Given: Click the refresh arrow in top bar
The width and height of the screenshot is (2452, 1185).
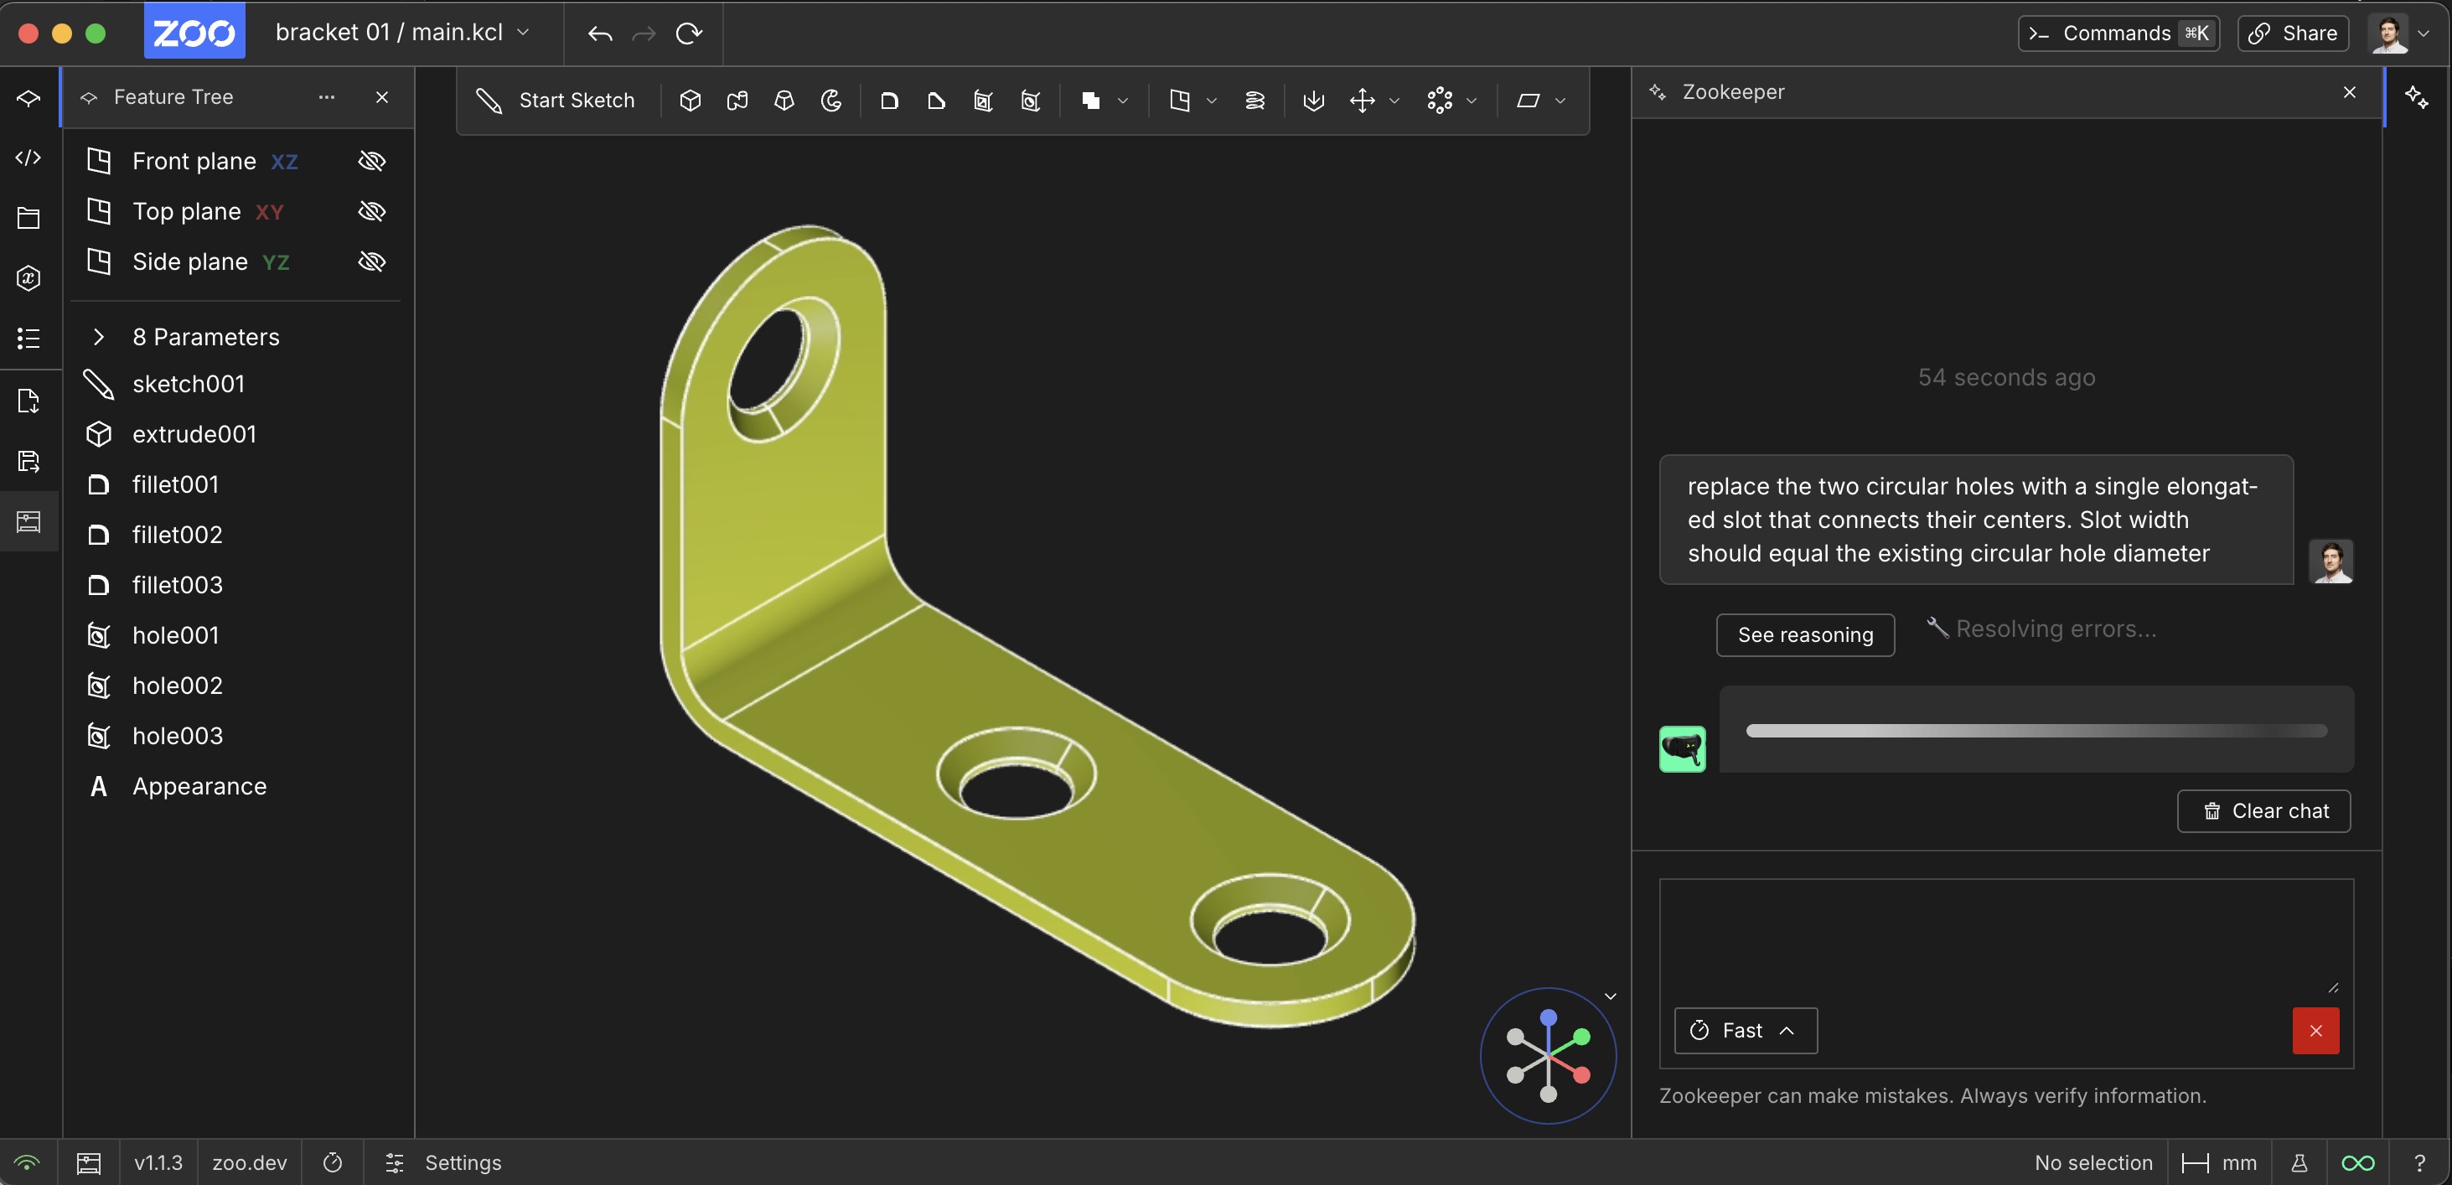Looking at the screenshot, I should [x=688, y=34].
